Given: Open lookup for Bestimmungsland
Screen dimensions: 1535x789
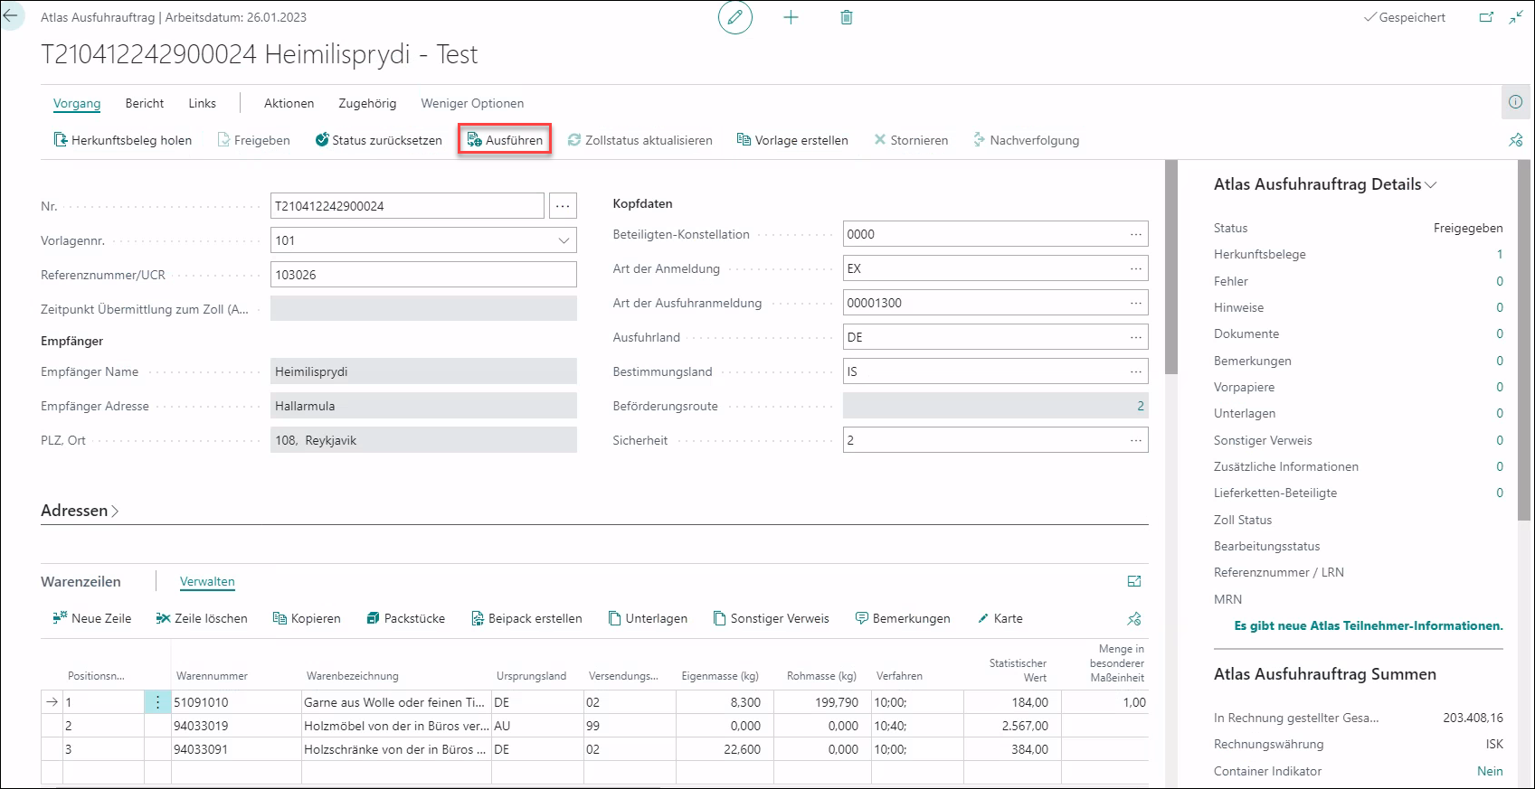Looking at the screenshot, I should pos(1136,371).
